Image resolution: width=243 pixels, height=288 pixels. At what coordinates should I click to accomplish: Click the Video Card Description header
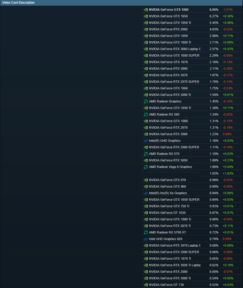tap(18, 3)
